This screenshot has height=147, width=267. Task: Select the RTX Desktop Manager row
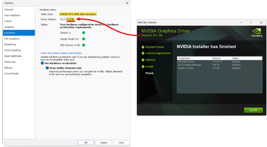tap(219, 65)
